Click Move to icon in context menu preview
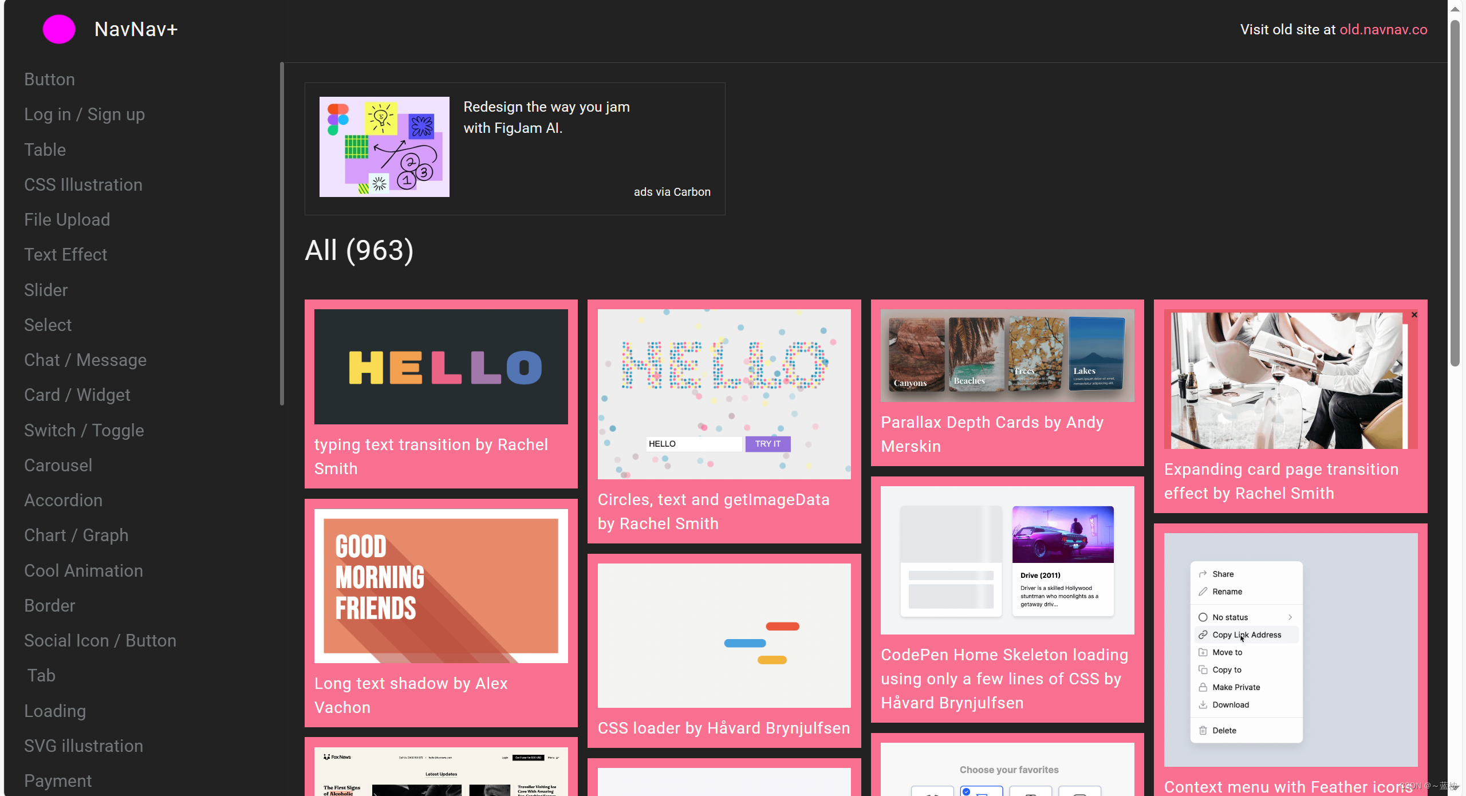The height and width of the screenshot is (796, 1466). [1203, 652]
